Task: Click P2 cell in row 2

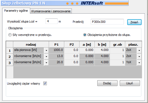Action: click(72, 57)
